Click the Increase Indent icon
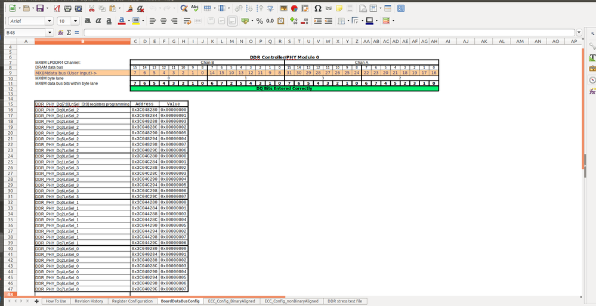 pos(318,21)
